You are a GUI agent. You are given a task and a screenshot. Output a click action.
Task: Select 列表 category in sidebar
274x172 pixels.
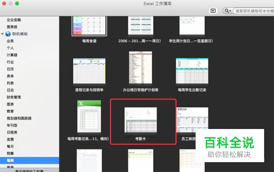10,83
